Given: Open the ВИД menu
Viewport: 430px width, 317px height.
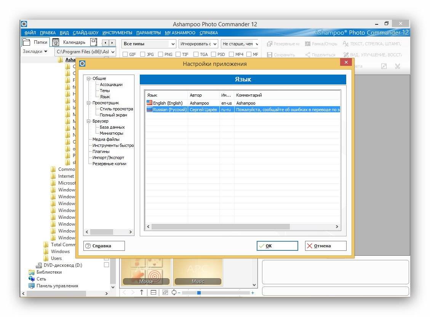Looking at the screenshot, I should click(64, 33).
